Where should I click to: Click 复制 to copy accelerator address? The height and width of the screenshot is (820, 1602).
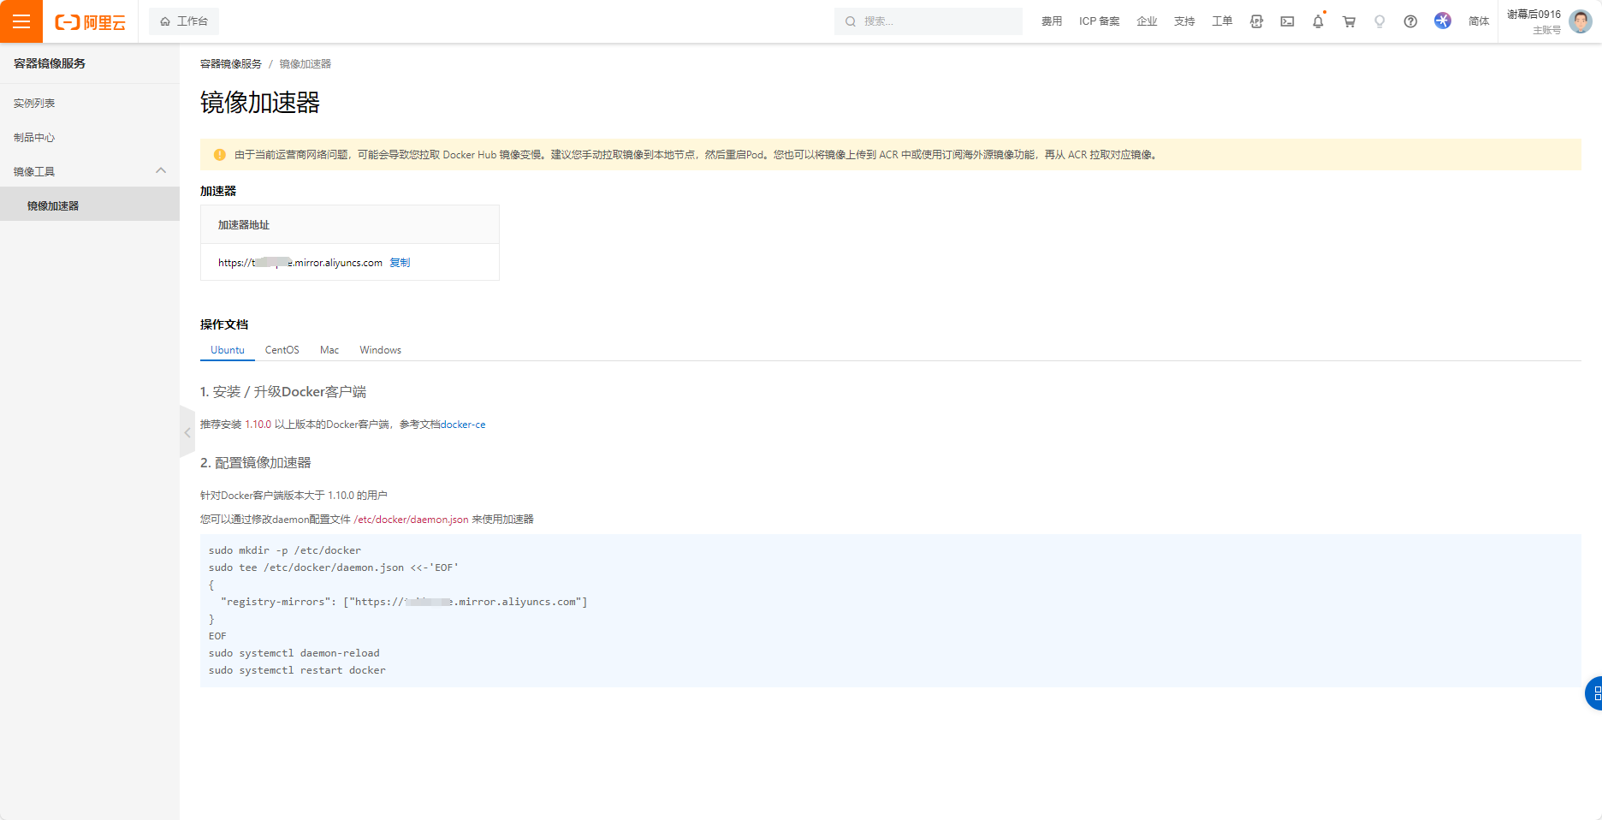[x=400, y=263]
